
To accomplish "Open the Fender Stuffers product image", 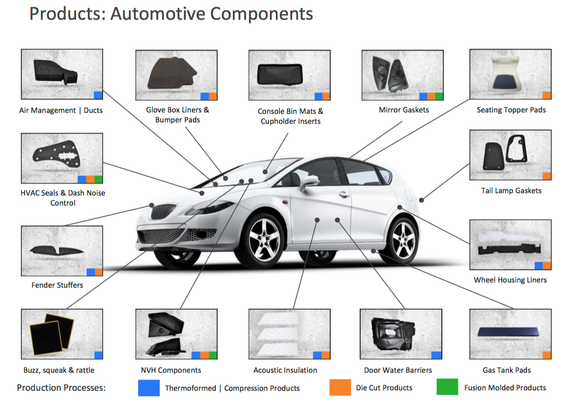I will (62, 251).
